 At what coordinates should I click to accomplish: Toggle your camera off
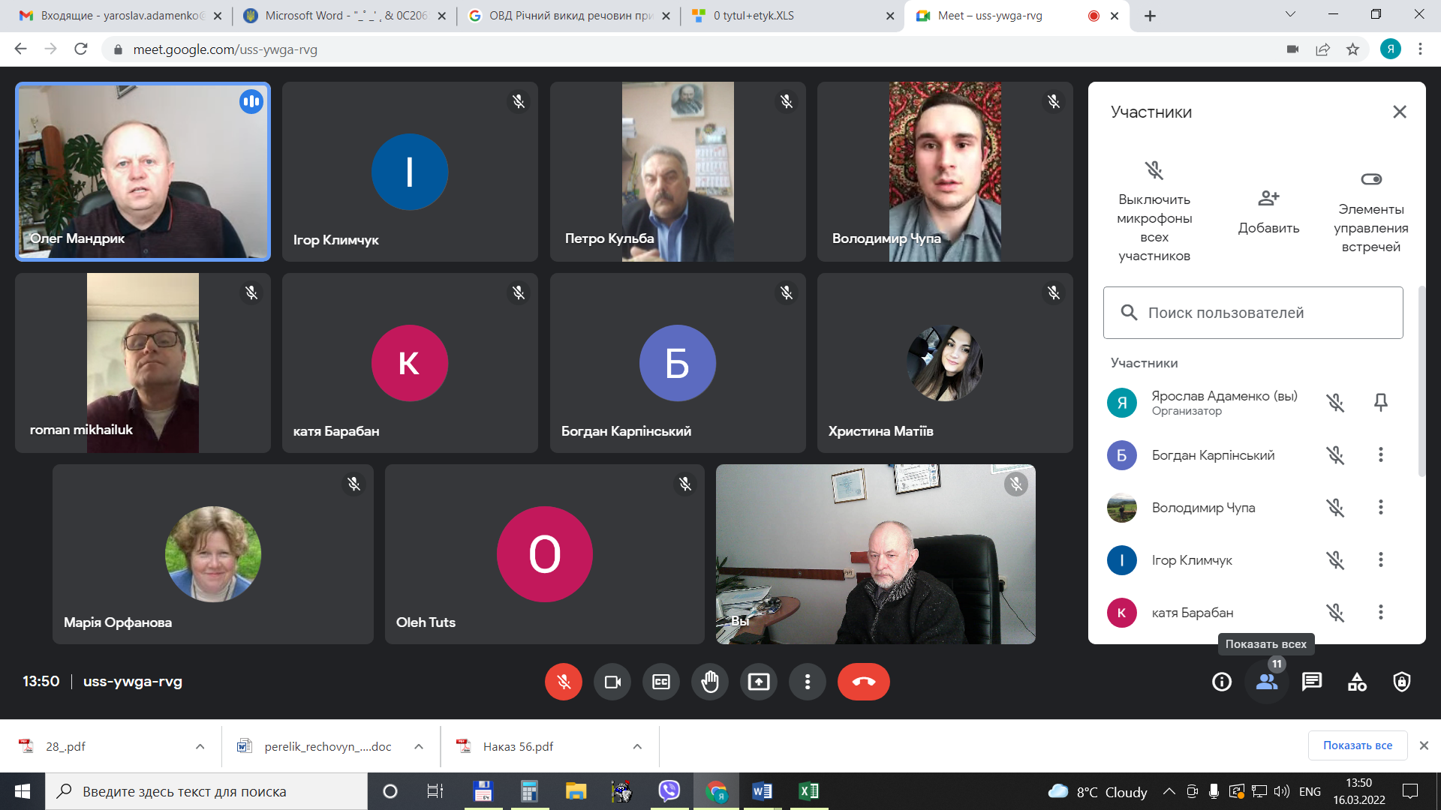pyautogui.click(x=612, y=682)
